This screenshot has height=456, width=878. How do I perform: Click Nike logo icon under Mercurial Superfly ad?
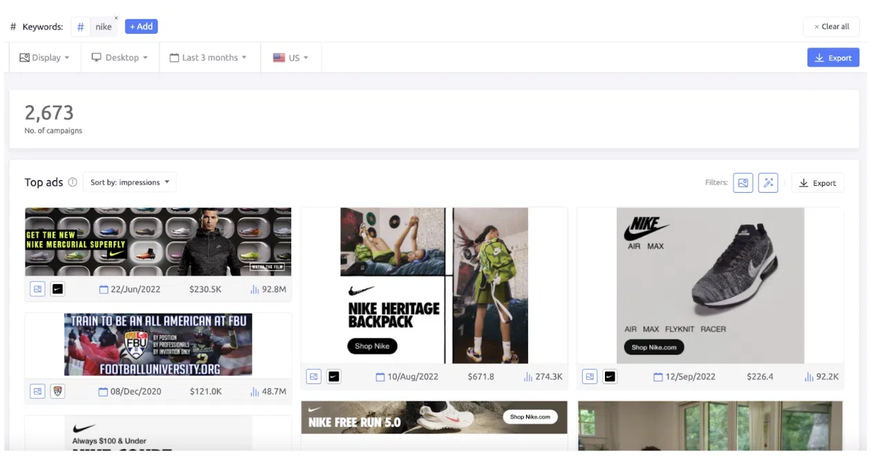pyautogui.click(x=58, y=289)
